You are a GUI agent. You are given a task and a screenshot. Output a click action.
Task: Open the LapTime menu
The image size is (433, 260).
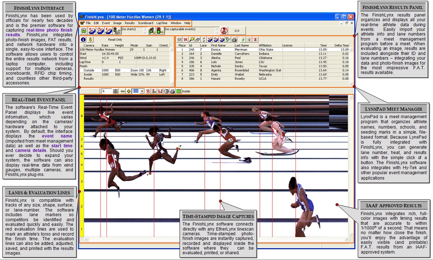[162, 23]
